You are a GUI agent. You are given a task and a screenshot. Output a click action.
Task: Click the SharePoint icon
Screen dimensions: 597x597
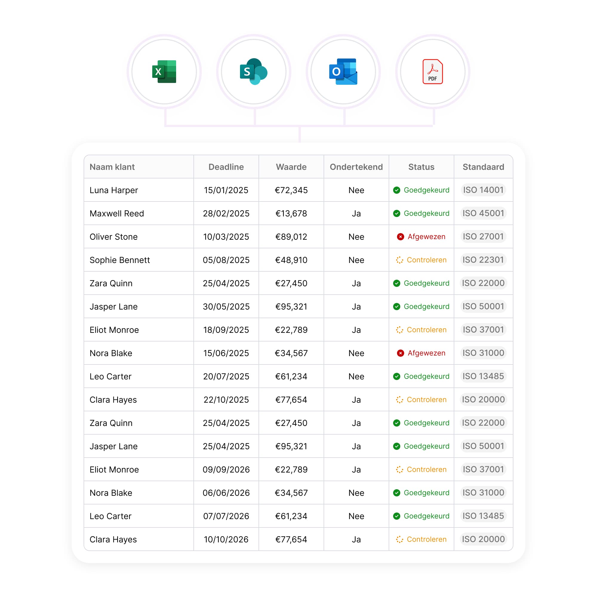(253, 72)
